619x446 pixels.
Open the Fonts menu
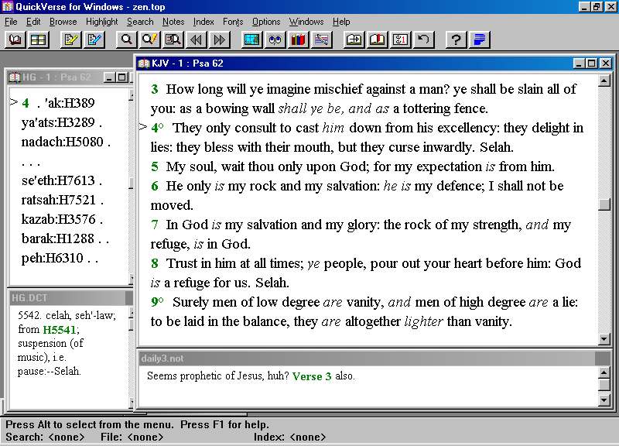pos(233,22)
